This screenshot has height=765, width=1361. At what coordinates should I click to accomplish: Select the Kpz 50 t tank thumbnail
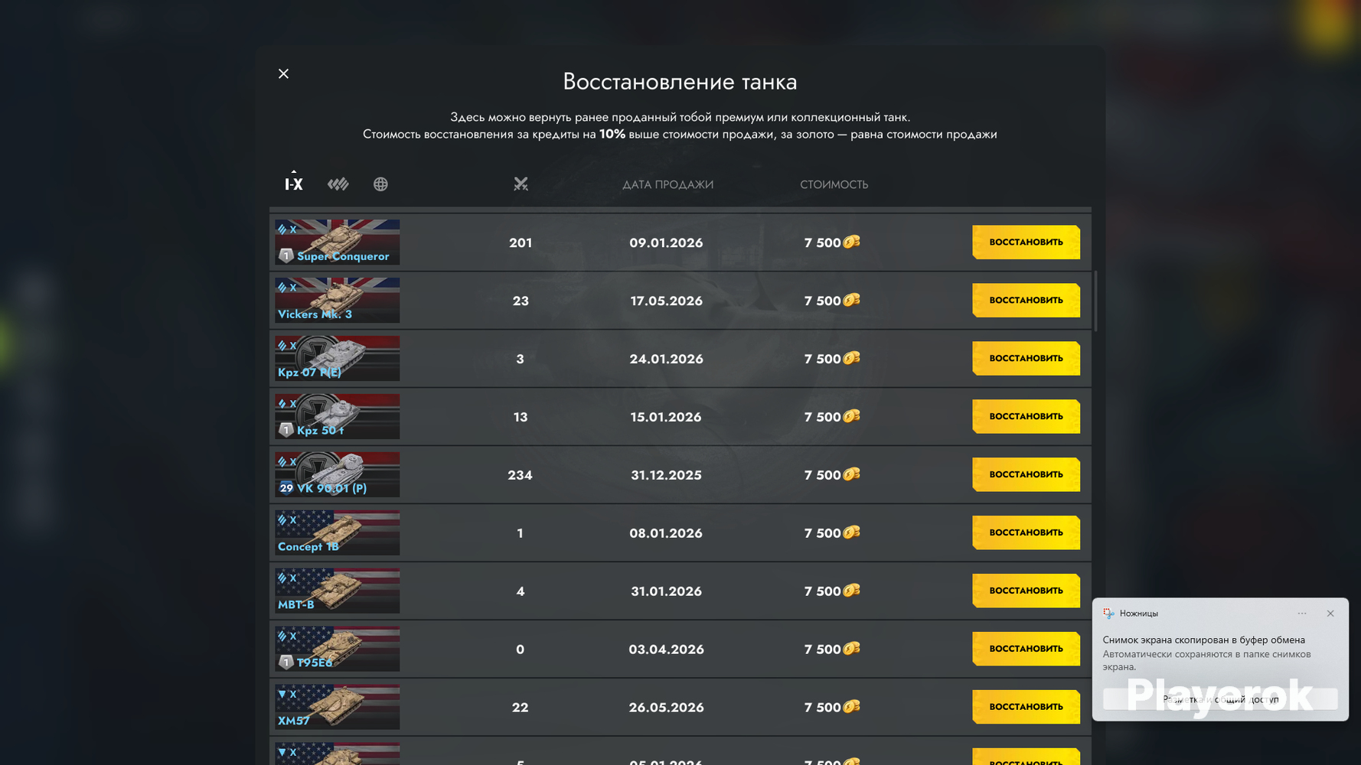click(338, 416)
